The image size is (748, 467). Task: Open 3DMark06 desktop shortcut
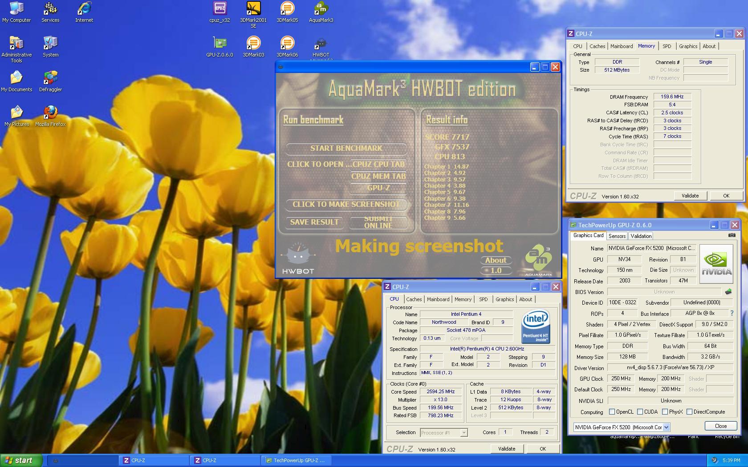click(287, 47)
